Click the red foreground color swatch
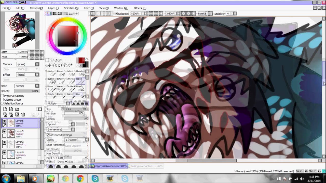 (81, 60)
